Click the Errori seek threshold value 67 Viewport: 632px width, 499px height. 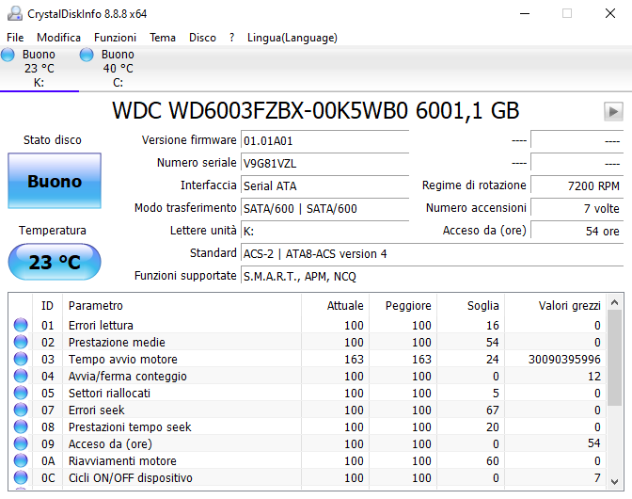click(493, 410)
